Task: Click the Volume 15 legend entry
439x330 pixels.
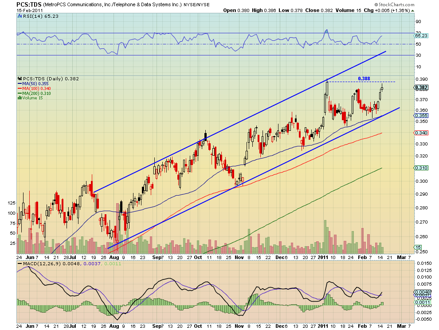Action: click(32, 98)
